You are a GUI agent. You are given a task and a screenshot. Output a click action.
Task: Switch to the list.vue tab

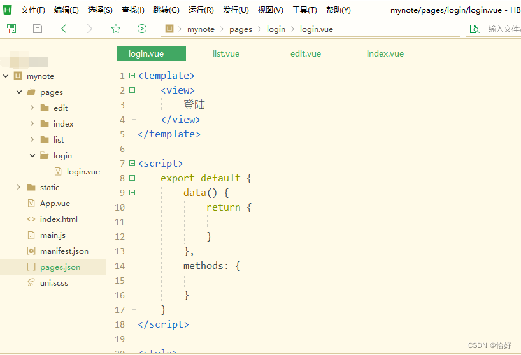pos(226,53)
